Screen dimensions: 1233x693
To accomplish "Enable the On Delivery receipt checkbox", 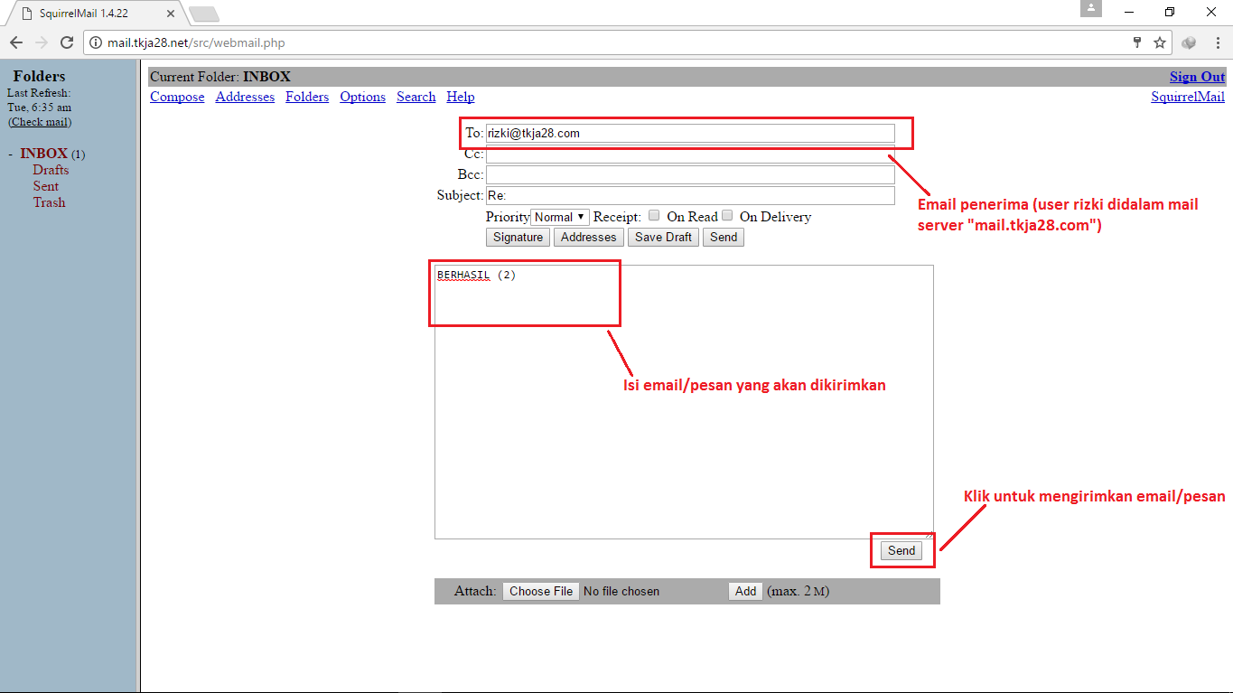I will [x=727, y=215].
